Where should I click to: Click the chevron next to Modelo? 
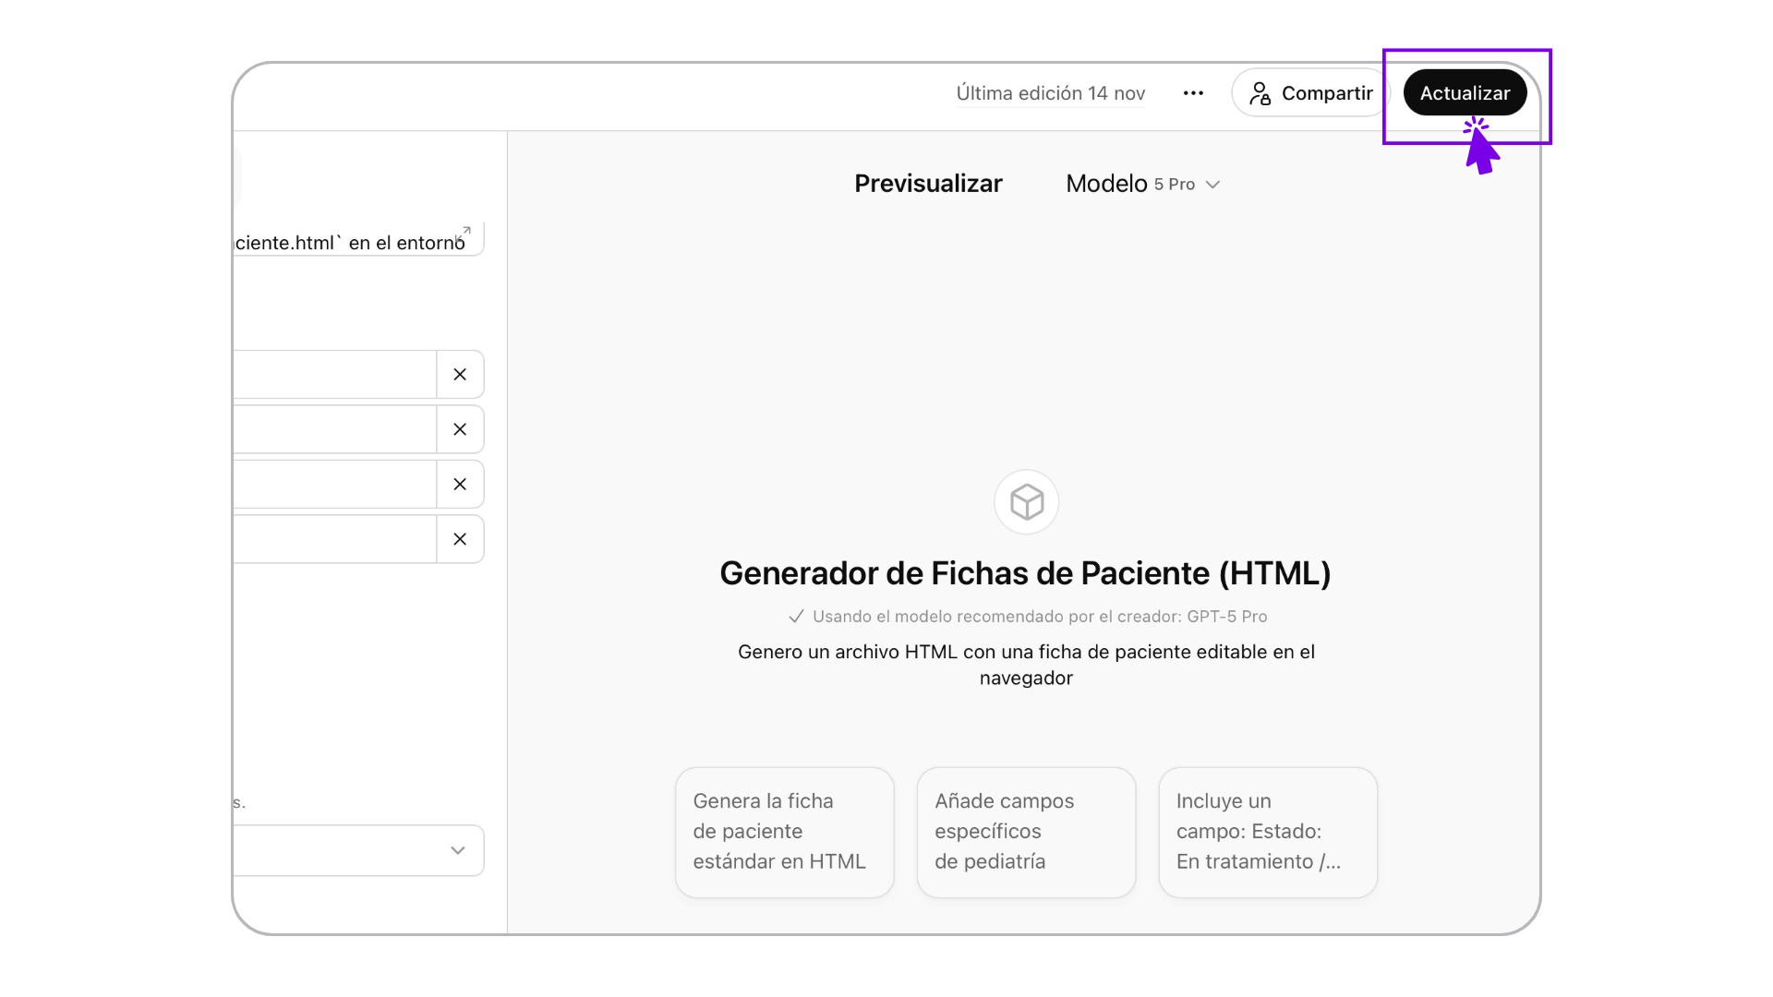click(1213, 185)
